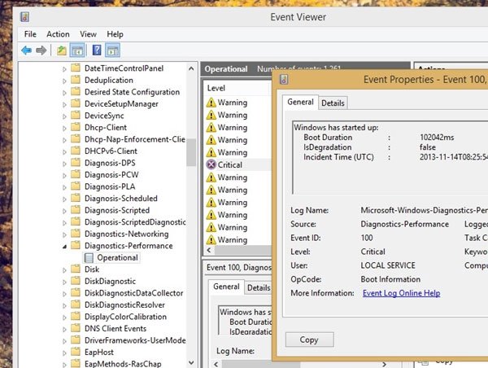
Task: Click the Dhcp-Client folder icon
Action: (x=76, y=127)
